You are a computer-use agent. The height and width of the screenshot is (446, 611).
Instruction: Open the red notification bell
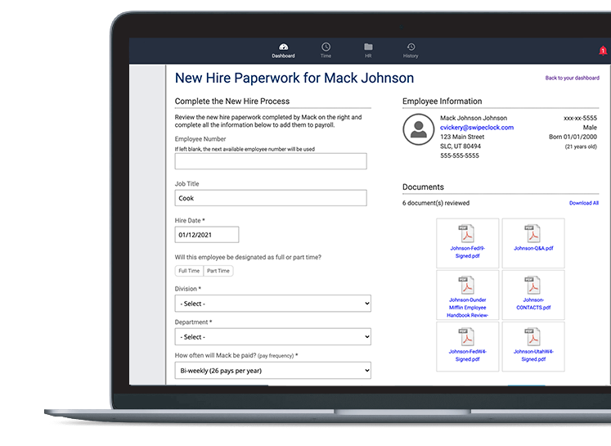point(603,51)
